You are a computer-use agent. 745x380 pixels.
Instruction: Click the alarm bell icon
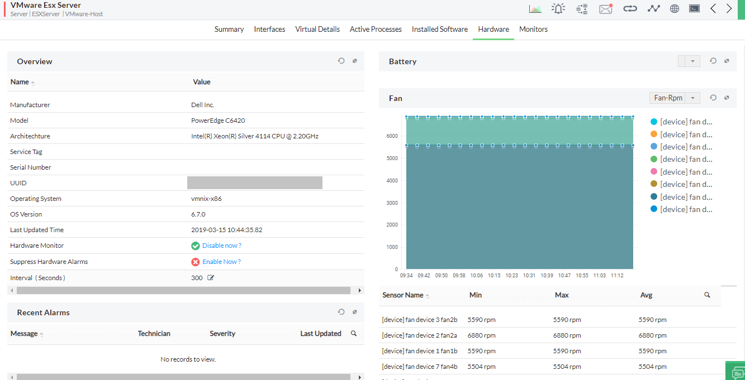558,9
